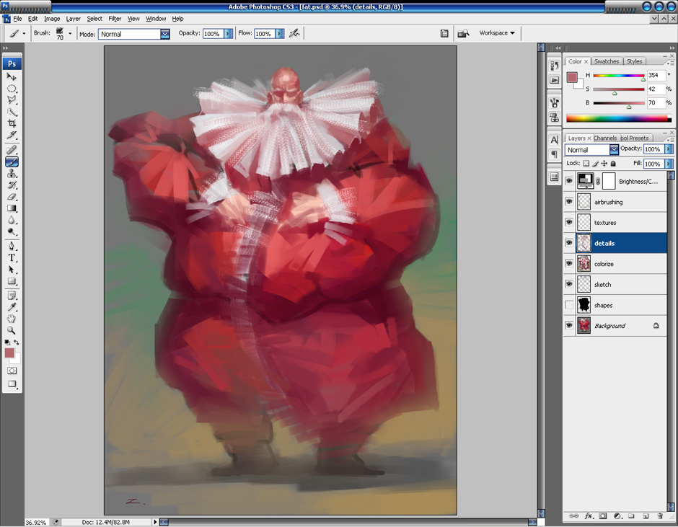Enable the airbrush option in options bar

[294, 33]
